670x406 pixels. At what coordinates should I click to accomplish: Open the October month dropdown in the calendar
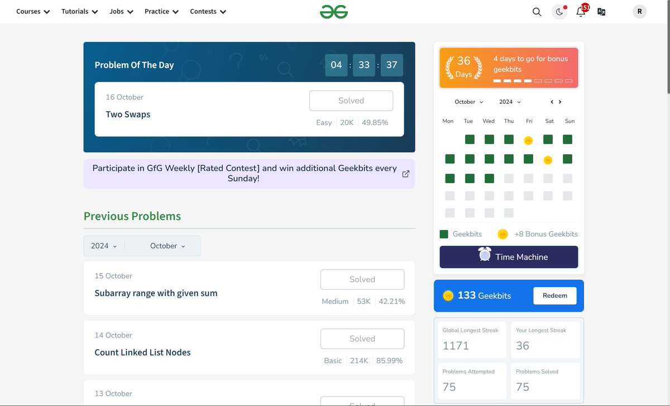tap(468, 102)
